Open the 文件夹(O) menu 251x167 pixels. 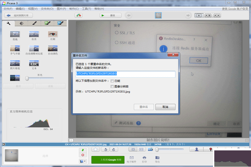47,9
